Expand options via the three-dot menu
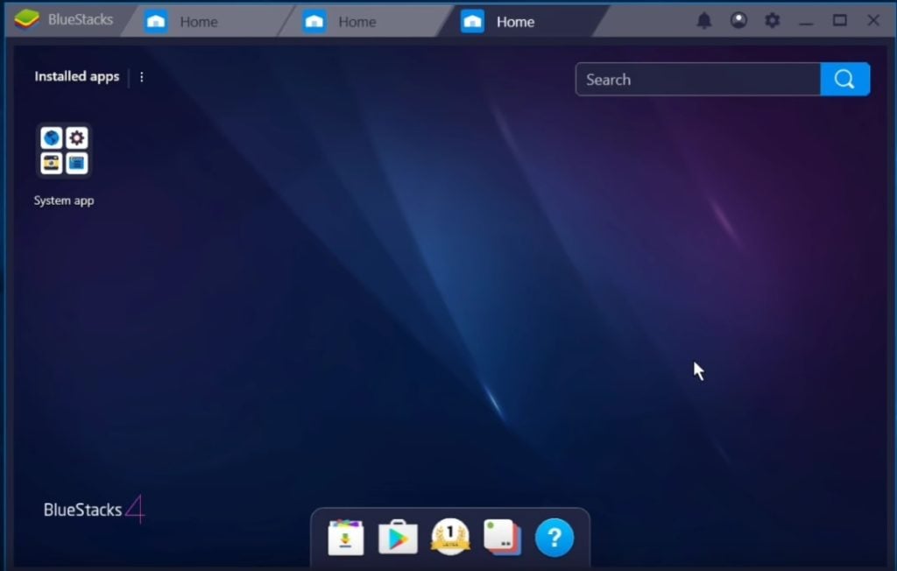This screenshot has width=897, height=571. [141, 77]
